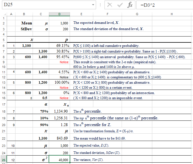Click the cell with value 1,256.31
This screenshot has width=193, height=164.
(59, 118)
